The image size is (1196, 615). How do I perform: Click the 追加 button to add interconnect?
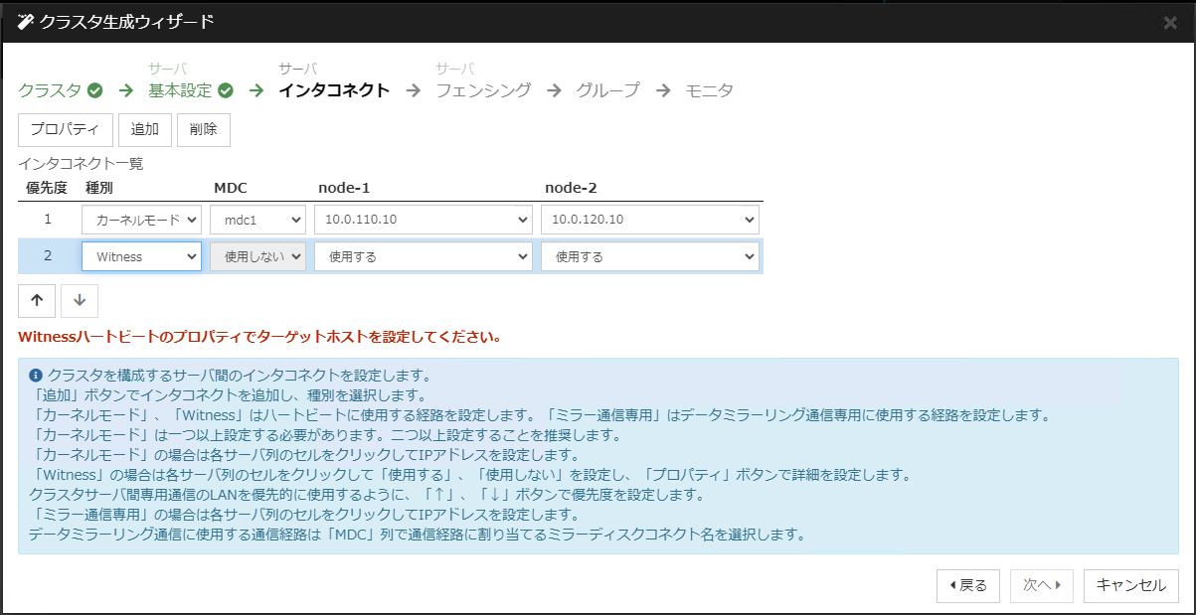tap(145, 129)
